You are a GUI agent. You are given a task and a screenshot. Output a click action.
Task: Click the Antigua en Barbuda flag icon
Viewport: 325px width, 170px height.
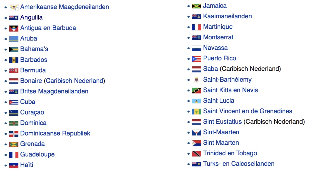click(14, 28)
